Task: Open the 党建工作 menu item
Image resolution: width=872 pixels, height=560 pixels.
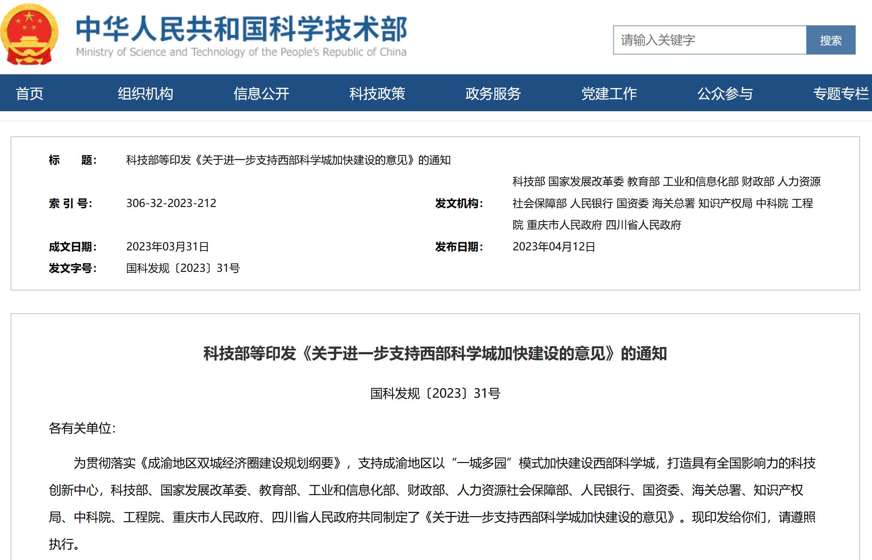Action: tap(609, 93)
